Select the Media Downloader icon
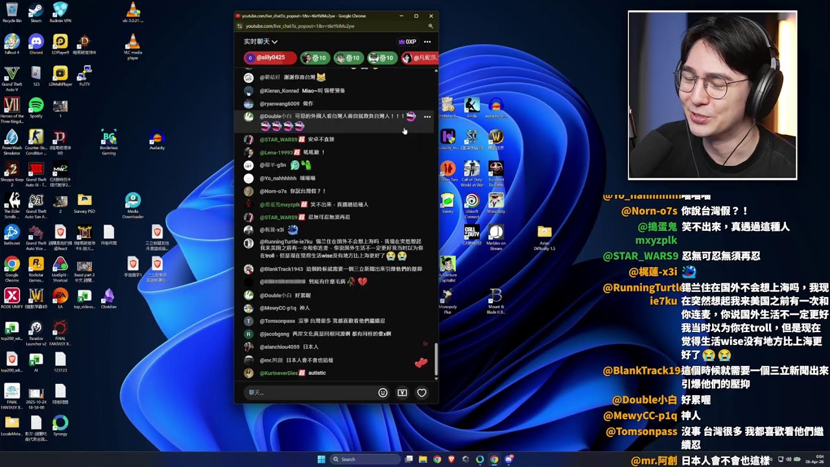This screenshot has width=830, height=467. click(x=133, y=206)
